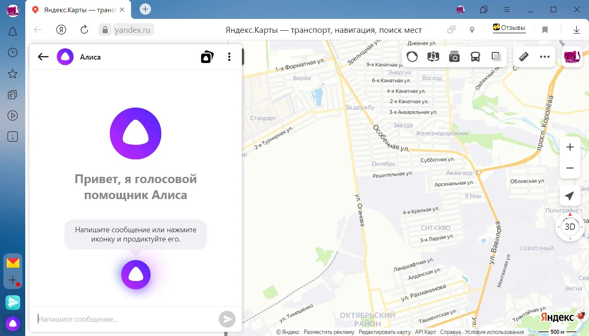The height and width of the screenshot is (336, 589).
Task: Click the 'Стандарт' map label
Action: tap(263, 118)
